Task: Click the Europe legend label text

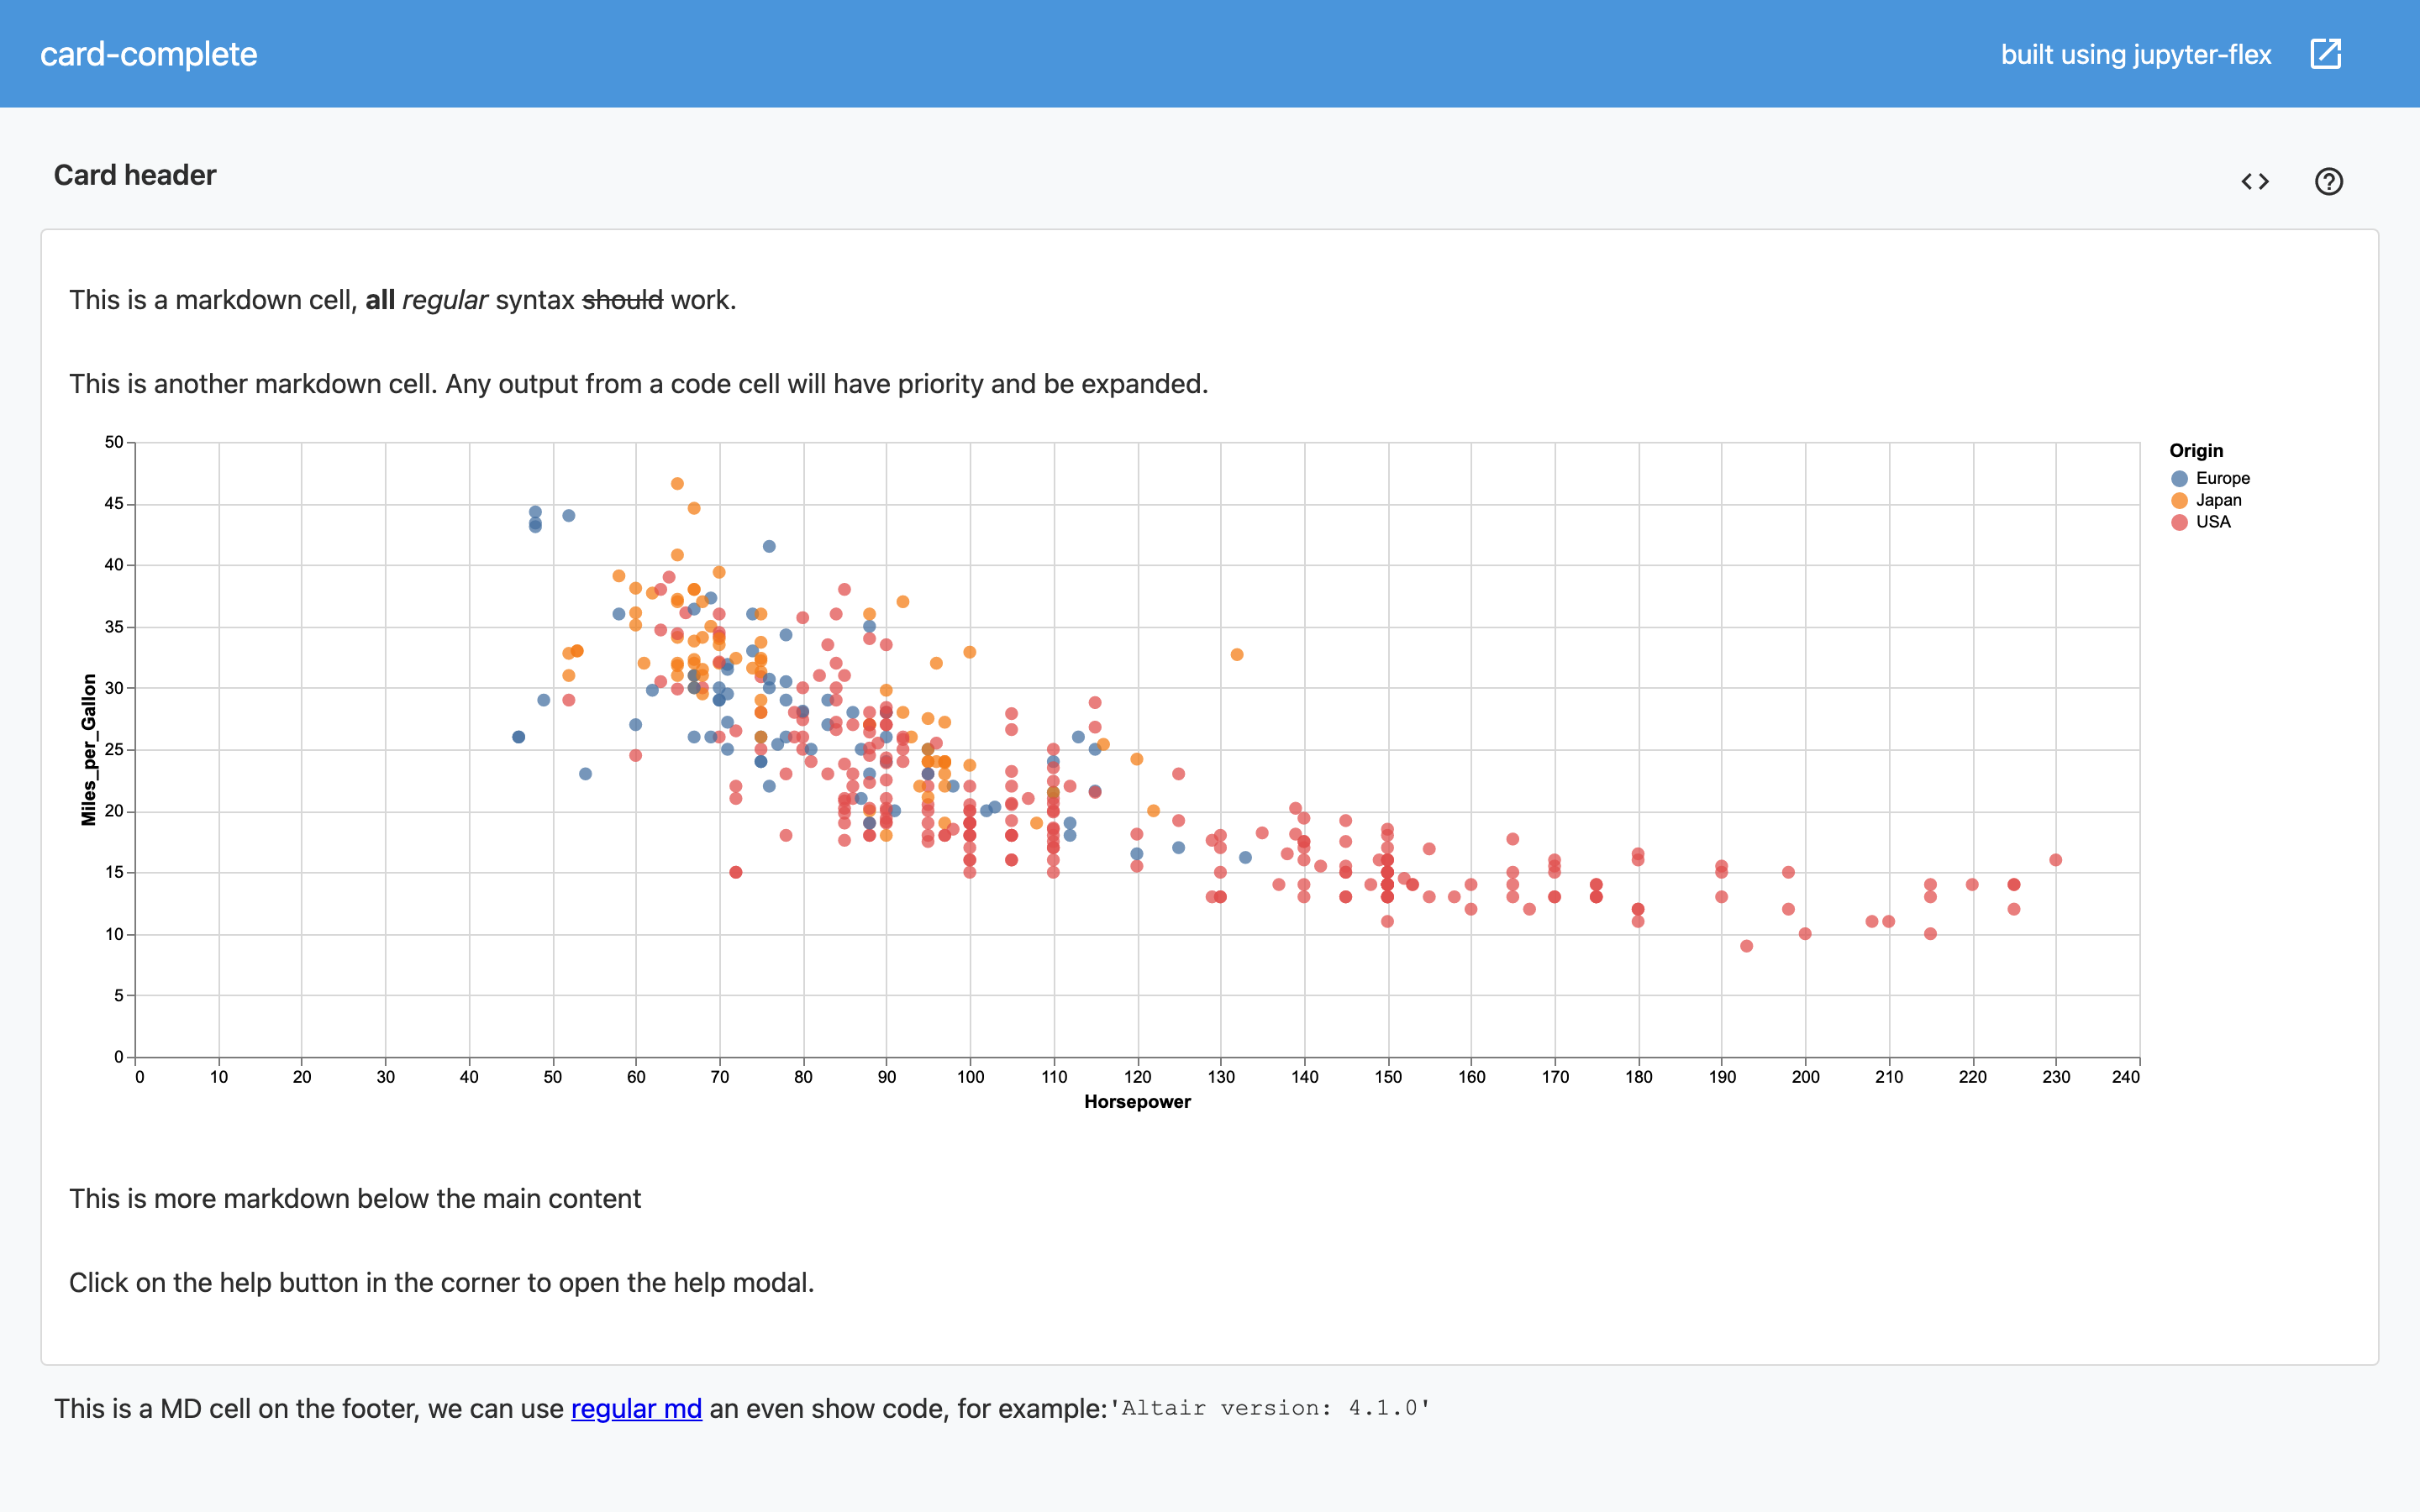Action: pos(2222,478)
